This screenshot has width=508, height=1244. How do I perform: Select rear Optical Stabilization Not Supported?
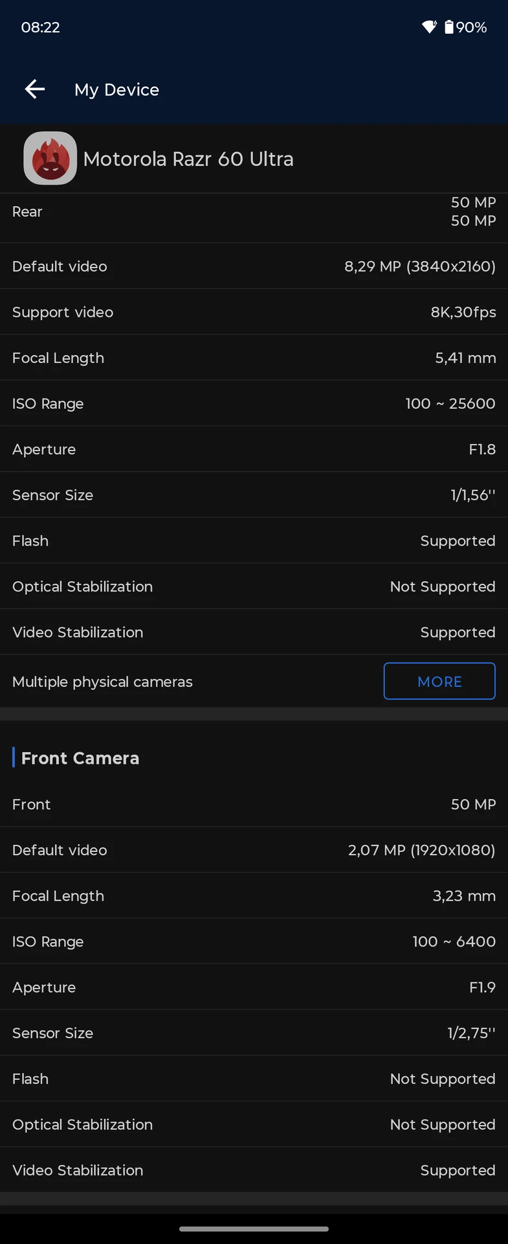point(443,586)
